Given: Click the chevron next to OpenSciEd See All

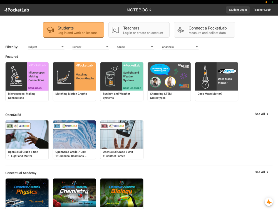Looking at the screenshot, I should [x=267, y=114].
